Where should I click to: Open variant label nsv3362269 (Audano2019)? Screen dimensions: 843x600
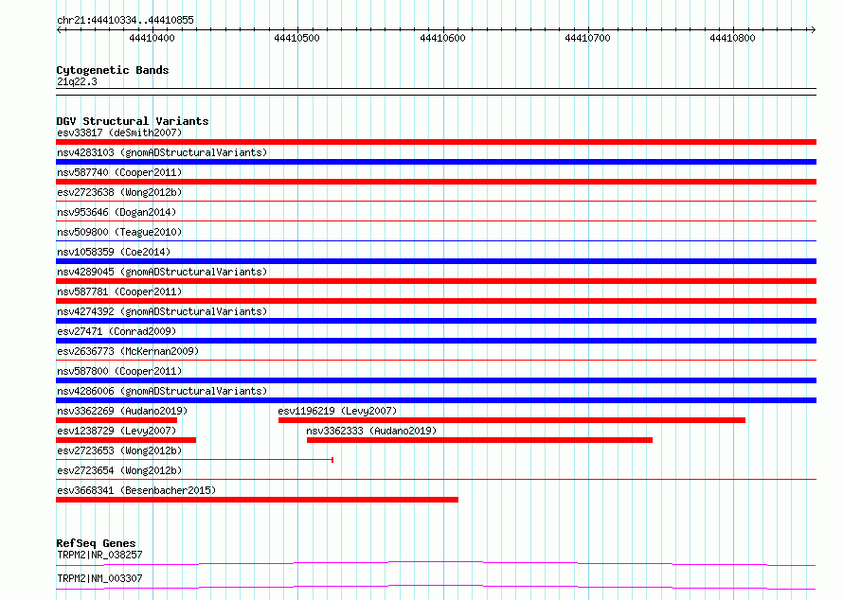[122, 411]
